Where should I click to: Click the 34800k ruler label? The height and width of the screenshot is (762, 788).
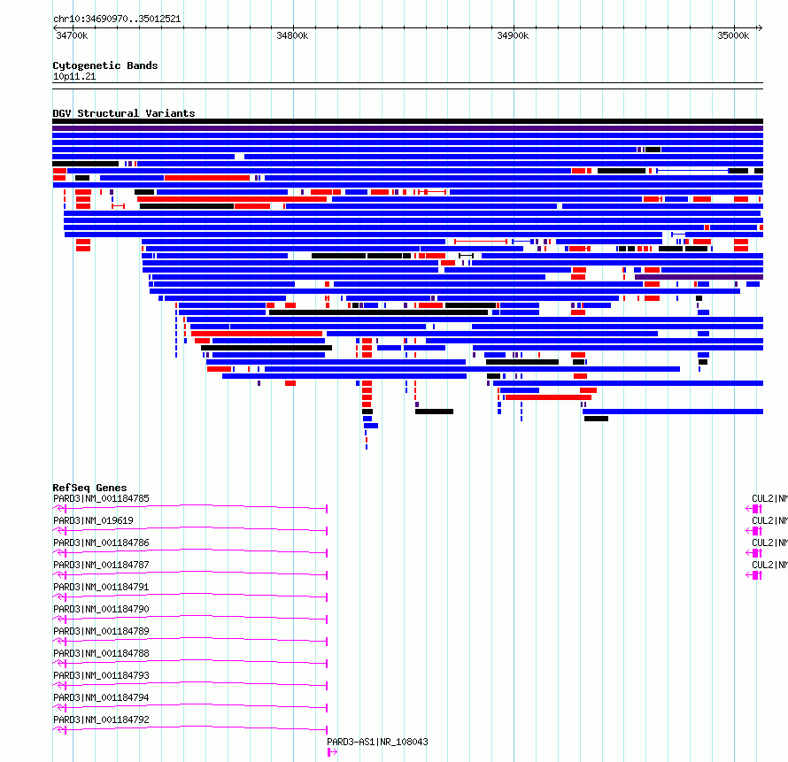tap(292, 35)
